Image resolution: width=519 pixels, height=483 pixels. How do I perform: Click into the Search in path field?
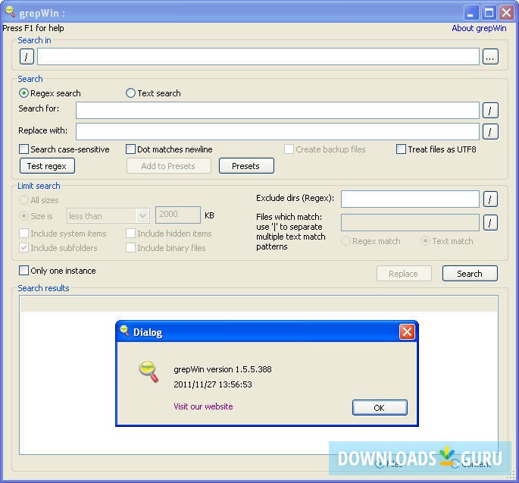click(258, 56)
